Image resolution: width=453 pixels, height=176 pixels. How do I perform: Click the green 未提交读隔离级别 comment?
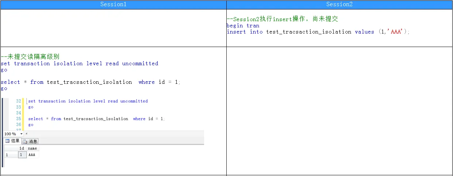coord(30,57)
